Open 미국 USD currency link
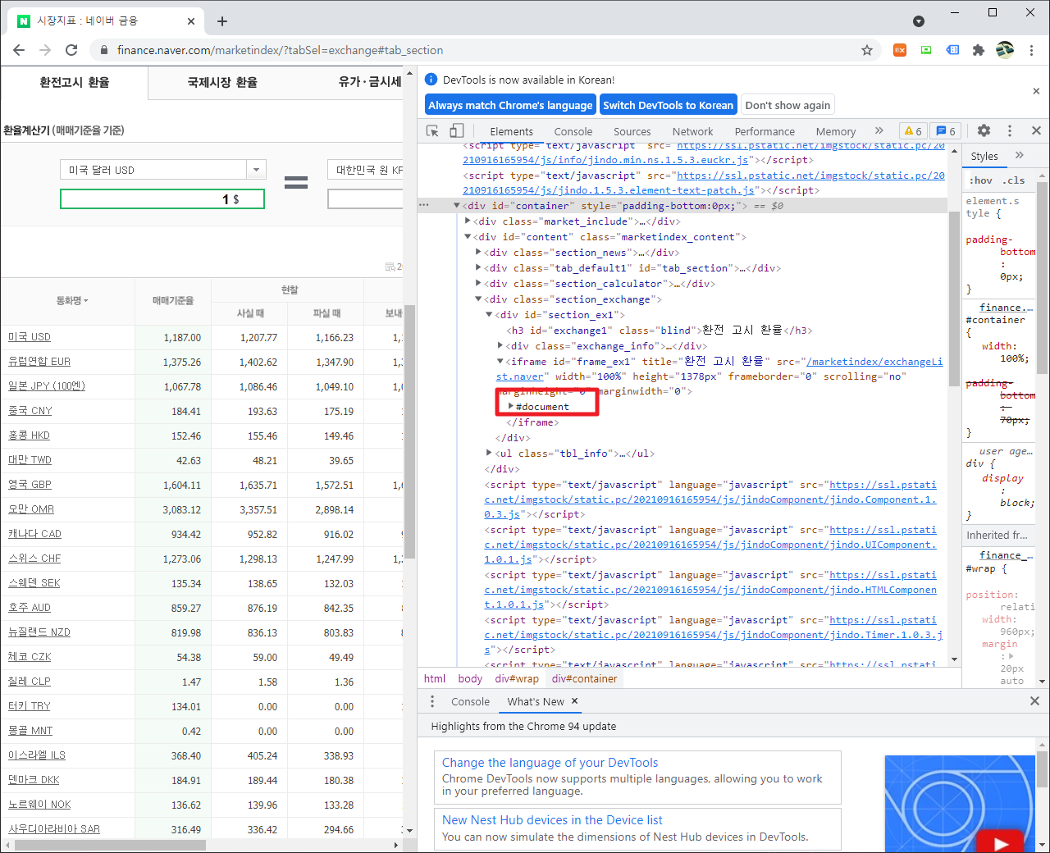The width and height of the screenshot is (1050, 853). (30, 336)
